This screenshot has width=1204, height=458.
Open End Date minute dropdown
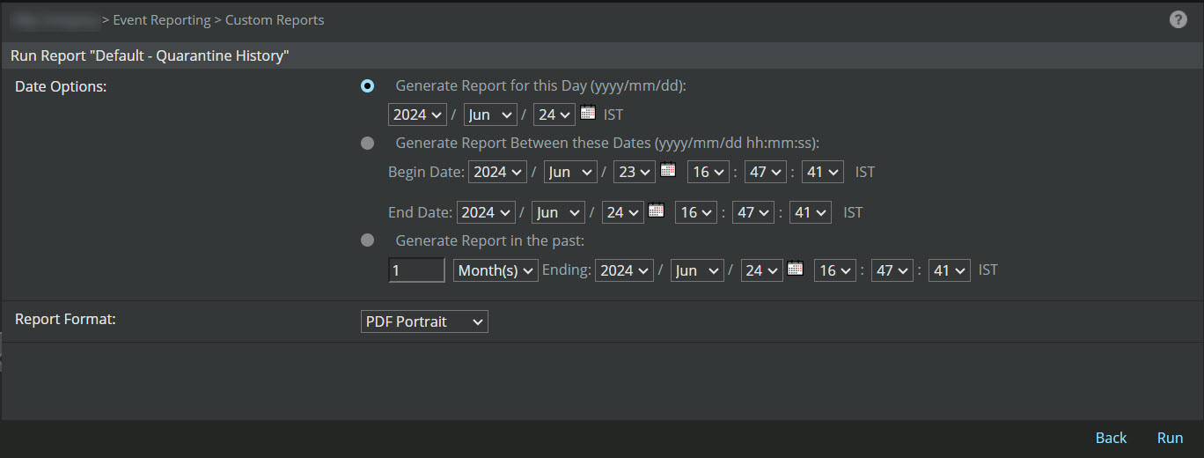click(x=752, y=212)
